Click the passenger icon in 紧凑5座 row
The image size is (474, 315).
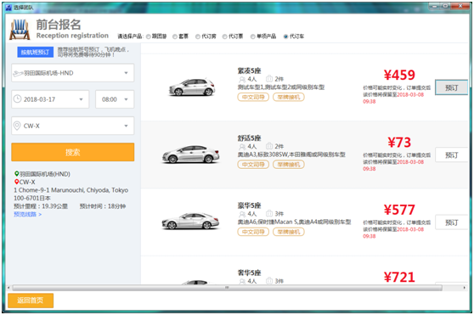[x=242, y=79]
